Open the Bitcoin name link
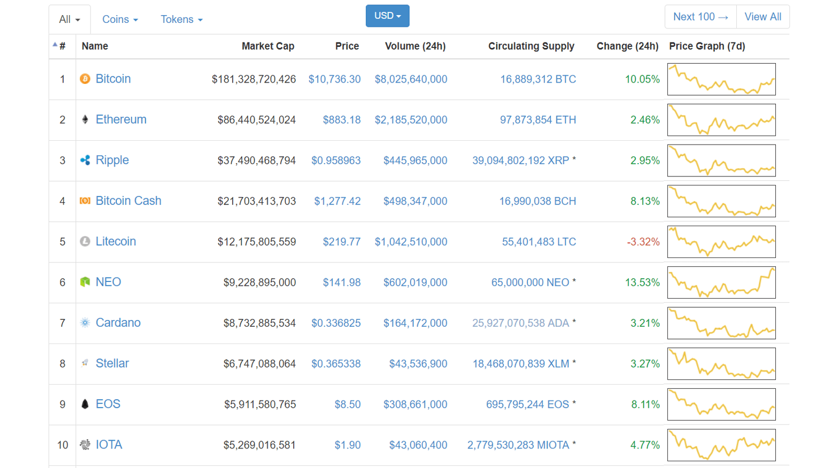The width and height of the screenshot is (838, 468). tap(113, 79)
